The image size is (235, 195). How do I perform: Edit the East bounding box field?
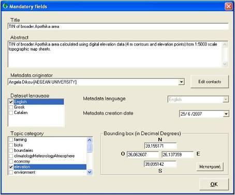pos(178,155)
